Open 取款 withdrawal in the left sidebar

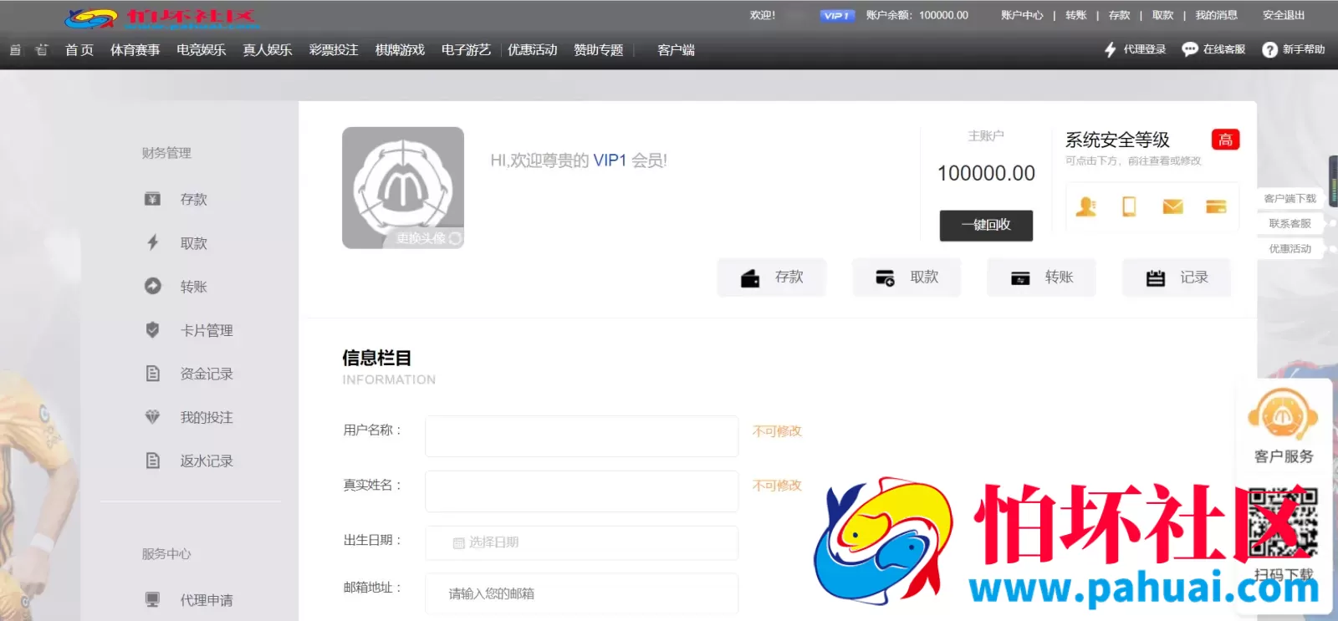(176, 243)
